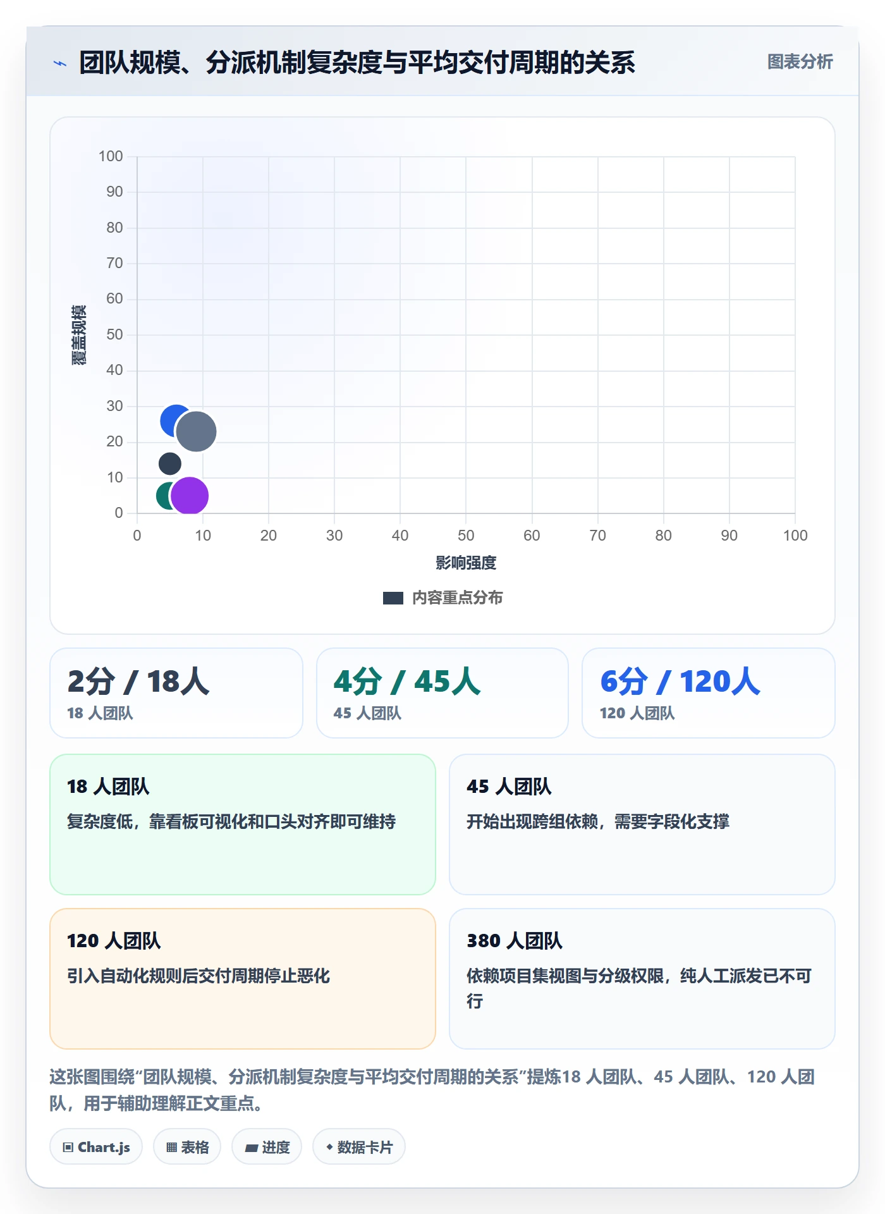Click the text 引入自动化规则后交付周期停止恶化
The height and width of the screenshot is (1214, 885).
[x=198, y=976]
